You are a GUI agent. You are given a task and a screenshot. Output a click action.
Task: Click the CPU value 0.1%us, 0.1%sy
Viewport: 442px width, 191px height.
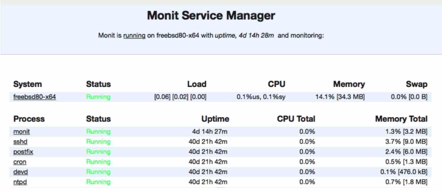(261, 97)
